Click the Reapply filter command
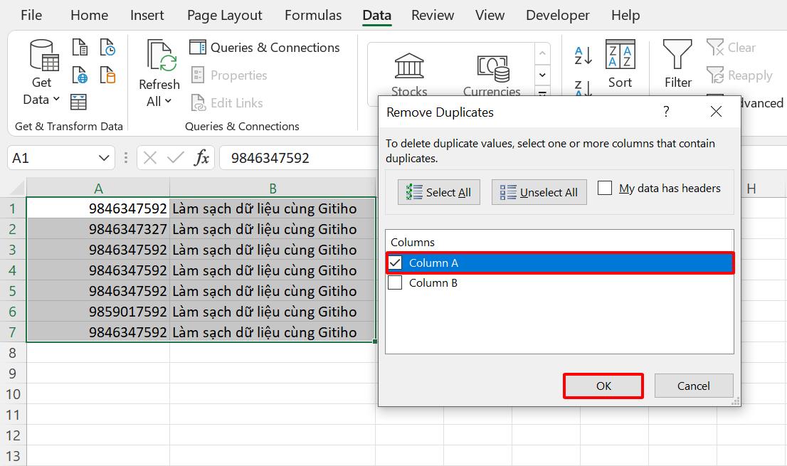This screenshot has height=466, width=787. pos(739,75)
